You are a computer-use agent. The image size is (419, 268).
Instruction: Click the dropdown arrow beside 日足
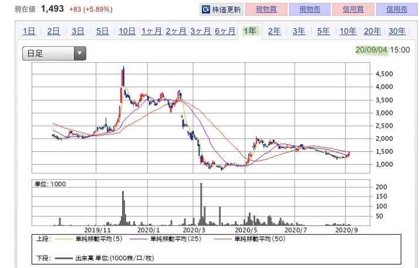pyautogui.click(x=80, y=53)
